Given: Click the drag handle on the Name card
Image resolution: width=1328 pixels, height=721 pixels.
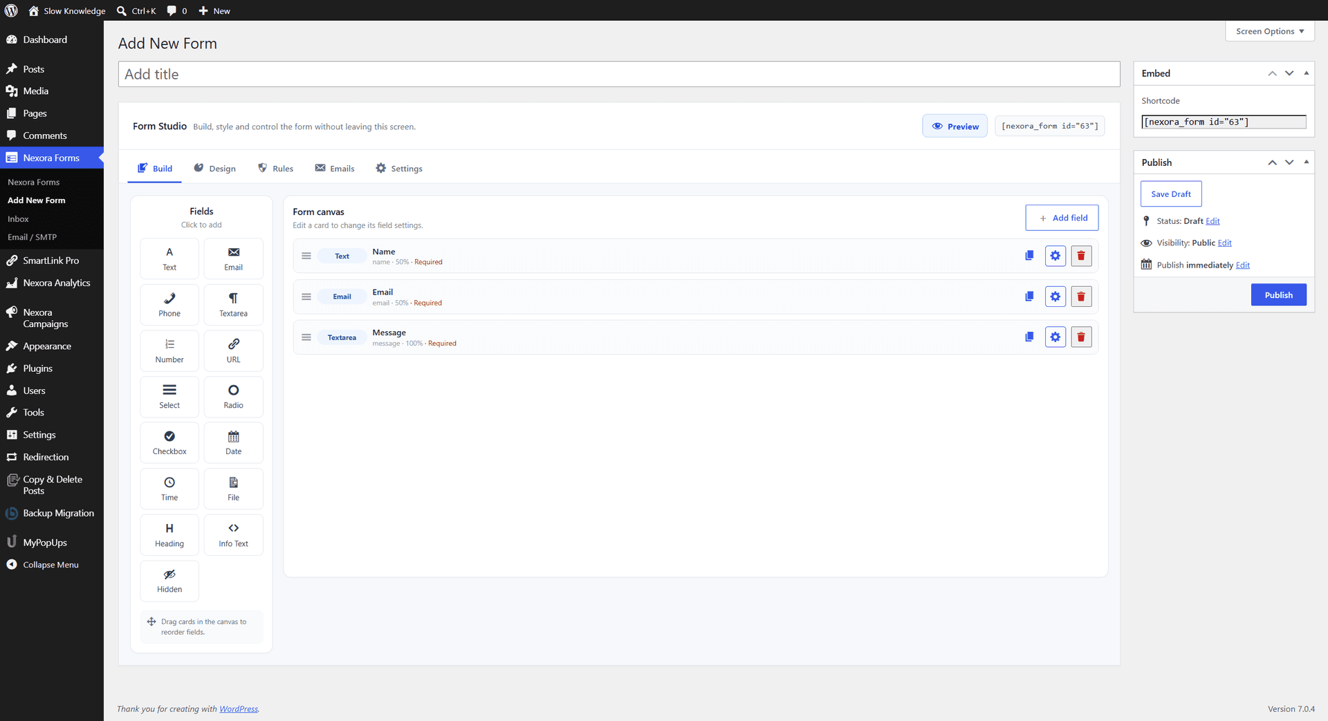Looking at the screenshot, I should pos(306,256).
